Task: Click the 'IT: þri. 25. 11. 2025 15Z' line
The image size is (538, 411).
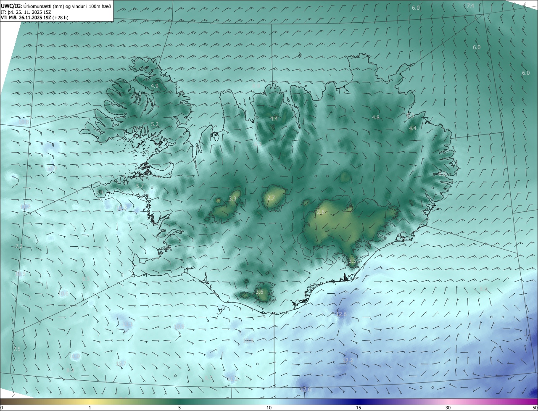Action: point(26,12)
